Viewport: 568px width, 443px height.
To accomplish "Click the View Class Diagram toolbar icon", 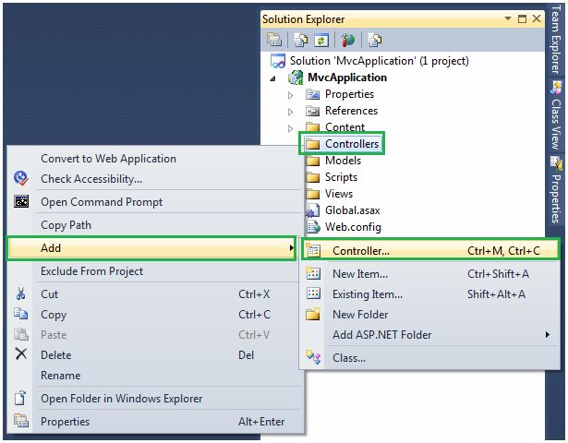I will tap(375, 40).
